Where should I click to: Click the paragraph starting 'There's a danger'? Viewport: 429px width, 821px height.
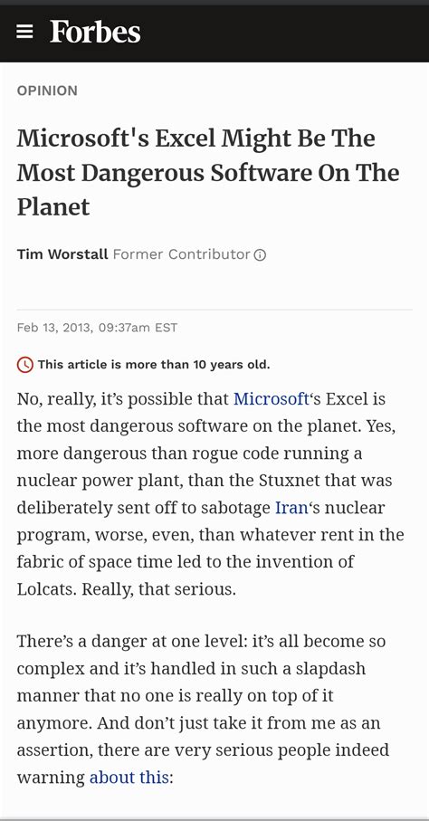(204, 709)
